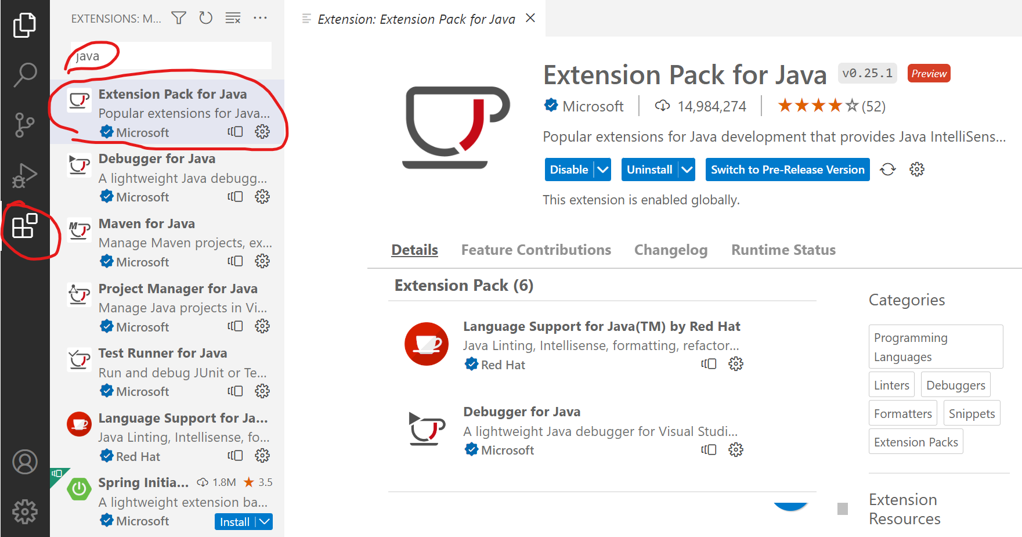Viewport: 1022px width, 537px height.
Task: Open manage gear for Maven for Java
Action: (x=262, y=261)
